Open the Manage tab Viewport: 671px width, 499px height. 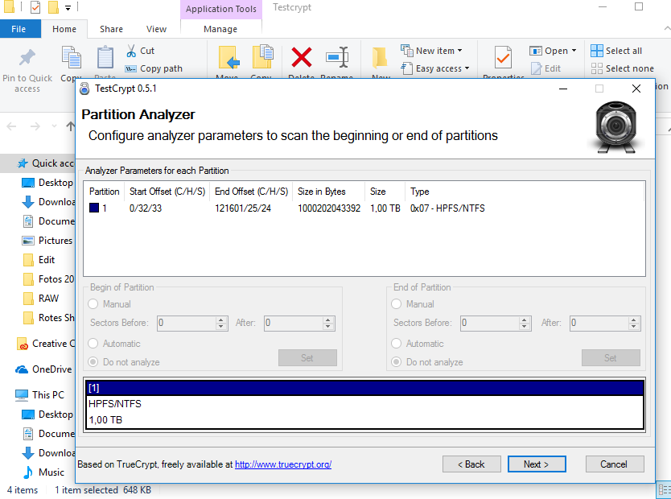[220, 29]
